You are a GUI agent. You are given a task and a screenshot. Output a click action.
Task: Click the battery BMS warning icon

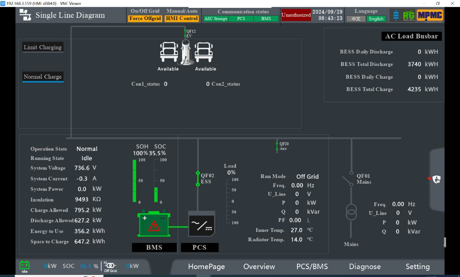(x=154, y=225)
